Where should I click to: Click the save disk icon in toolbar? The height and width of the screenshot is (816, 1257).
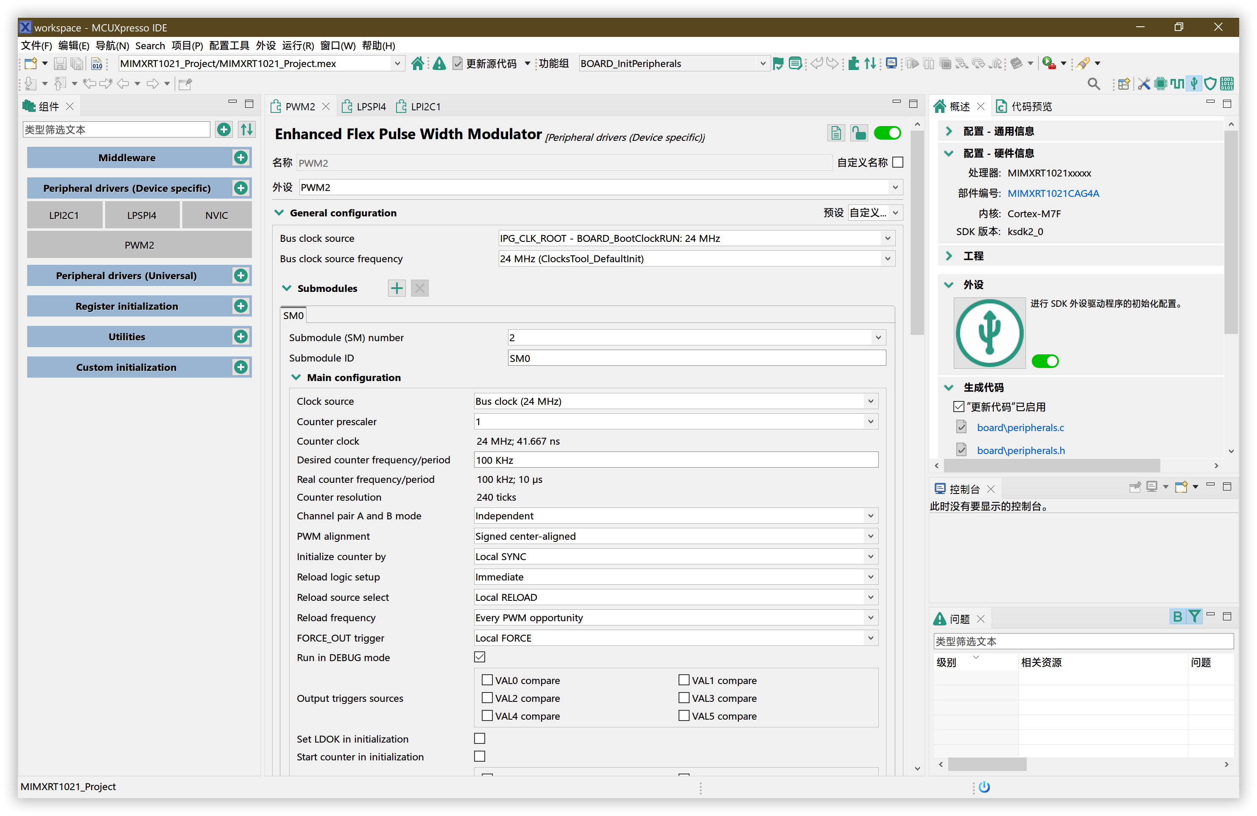click(60, 63)
